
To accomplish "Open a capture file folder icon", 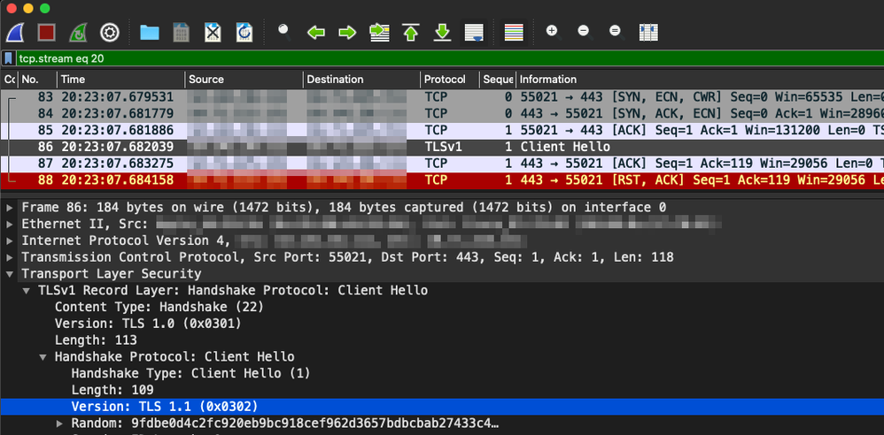I will 150,33.
